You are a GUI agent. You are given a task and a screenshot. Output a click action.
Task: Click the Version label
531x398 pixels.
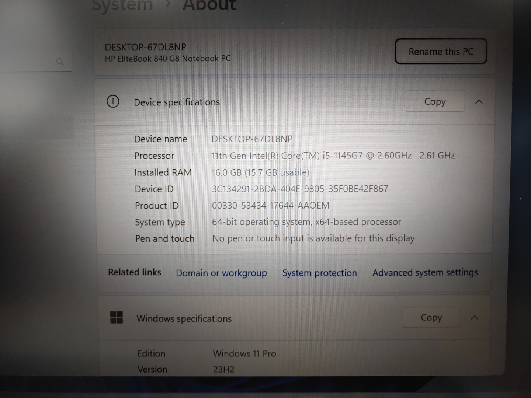[152, 369]
